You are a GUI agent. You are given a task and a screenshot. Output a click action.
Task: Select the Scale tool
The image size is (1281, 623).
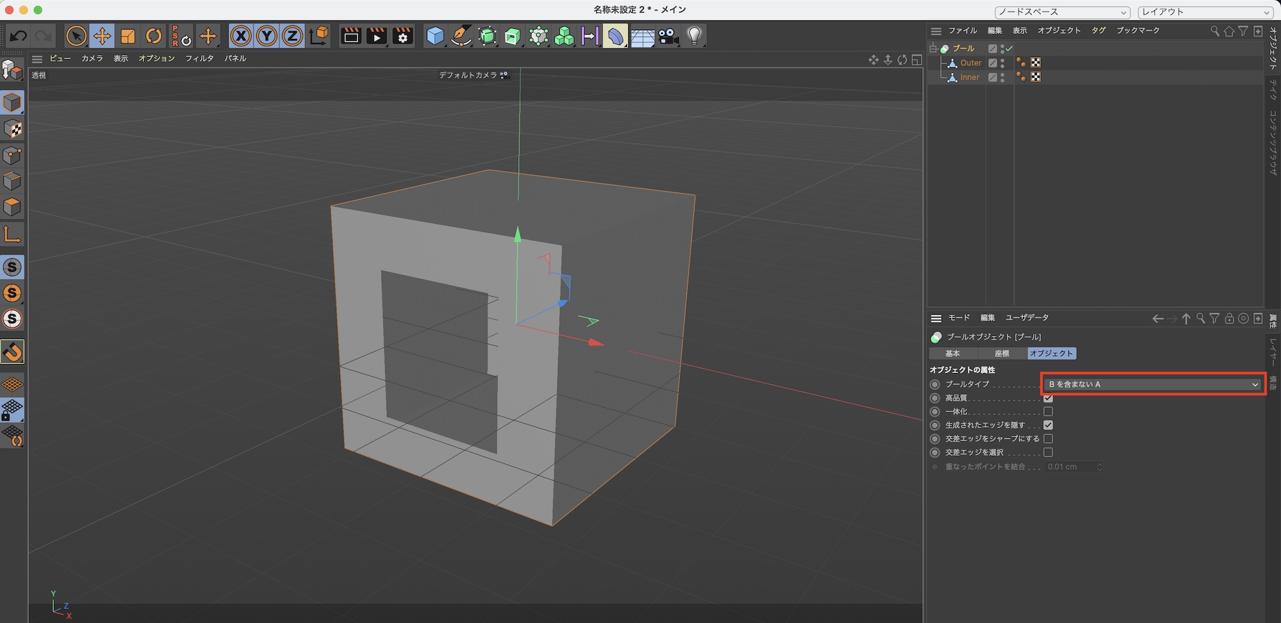tap(128, 36)
